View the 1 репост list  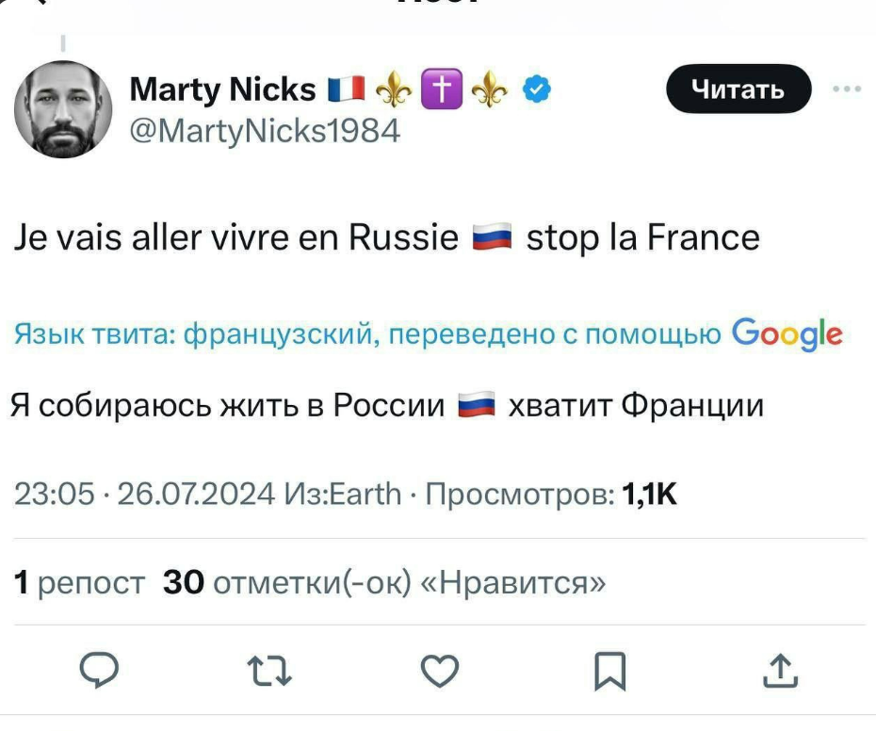79,585
